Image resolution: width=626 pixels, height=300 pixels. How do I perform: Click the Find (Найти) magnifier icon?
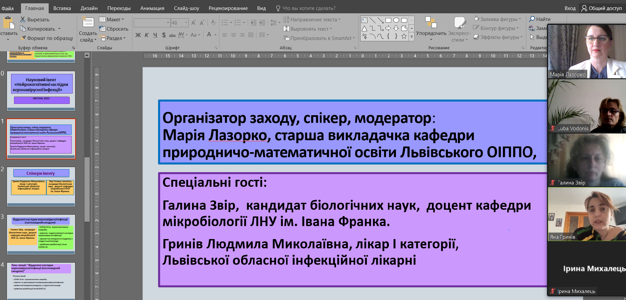click(x=532, y=19)
